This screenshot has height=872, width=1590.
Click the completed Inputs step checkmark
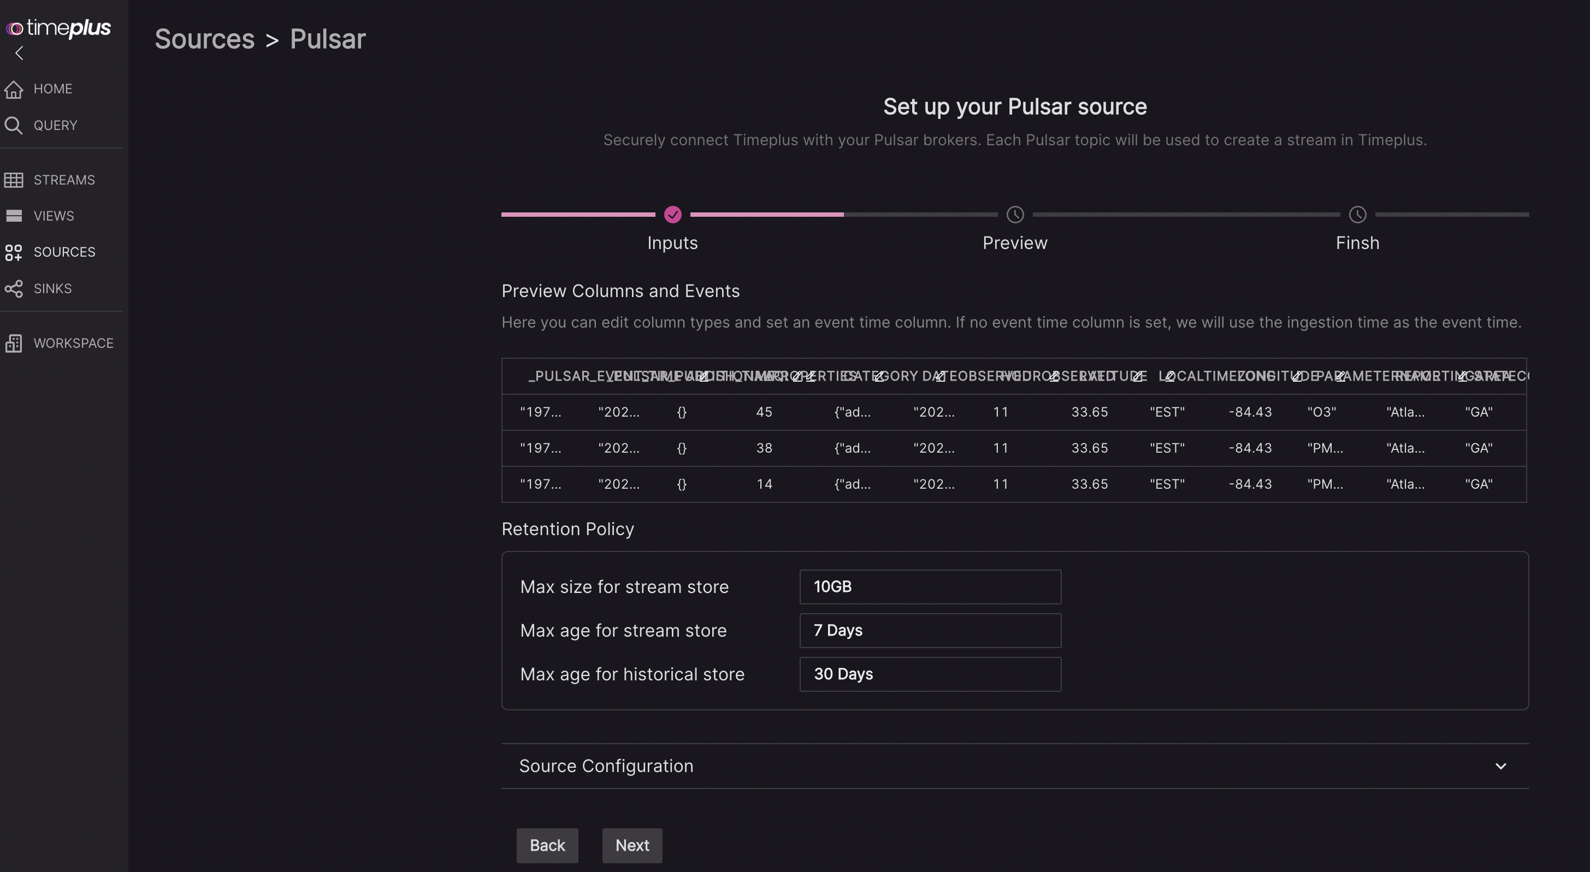pos(672,215)
